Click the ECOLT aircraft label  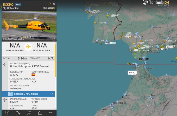coord(146,50)
